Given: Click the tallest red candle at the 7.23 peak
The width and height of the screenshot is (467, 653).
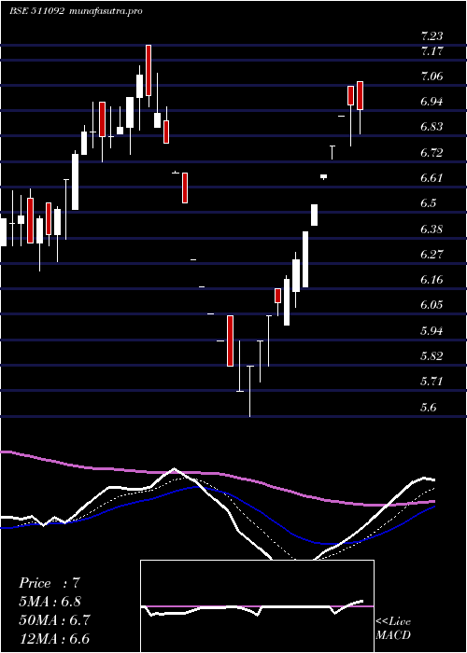Looking at the screenshot, I should pos(149,70).
